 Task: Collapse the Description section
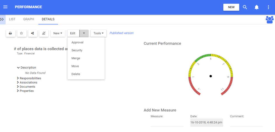point(18,68)
